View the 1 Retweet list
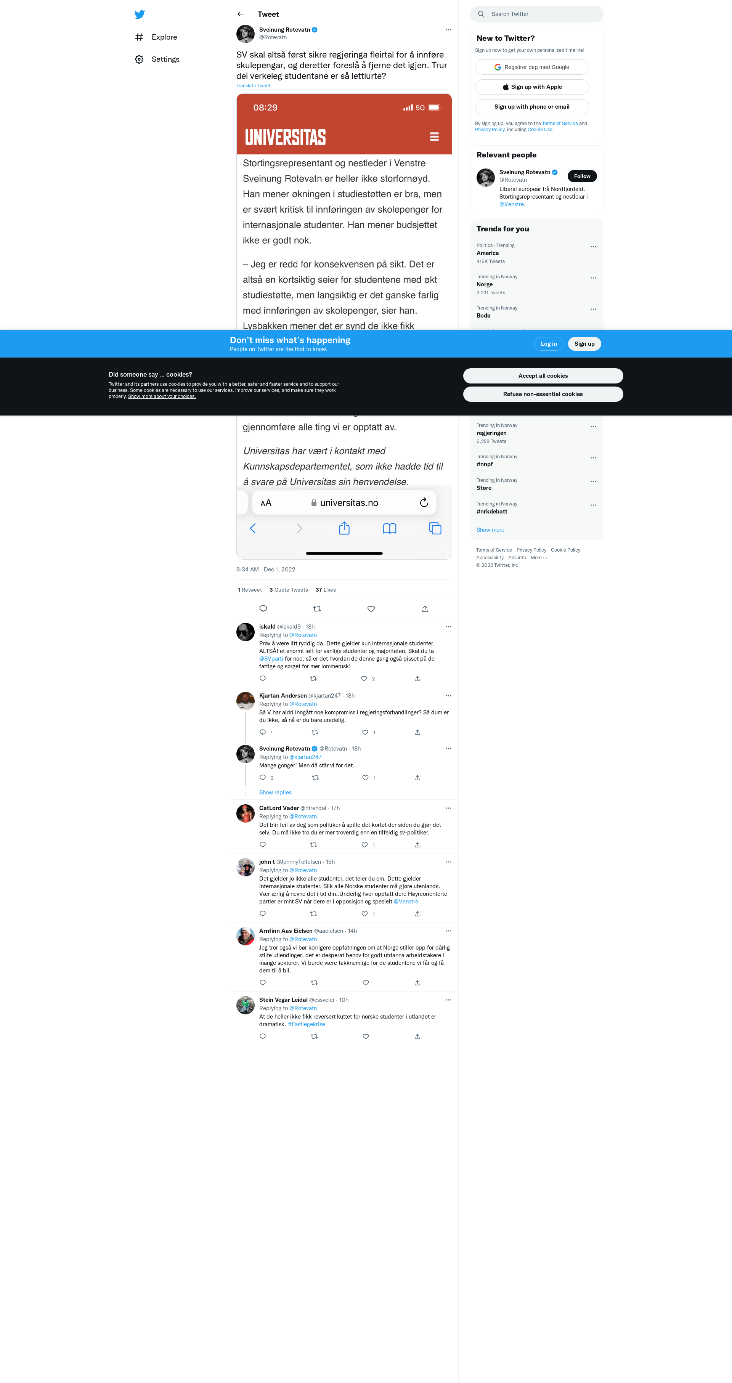 [250, 590]
